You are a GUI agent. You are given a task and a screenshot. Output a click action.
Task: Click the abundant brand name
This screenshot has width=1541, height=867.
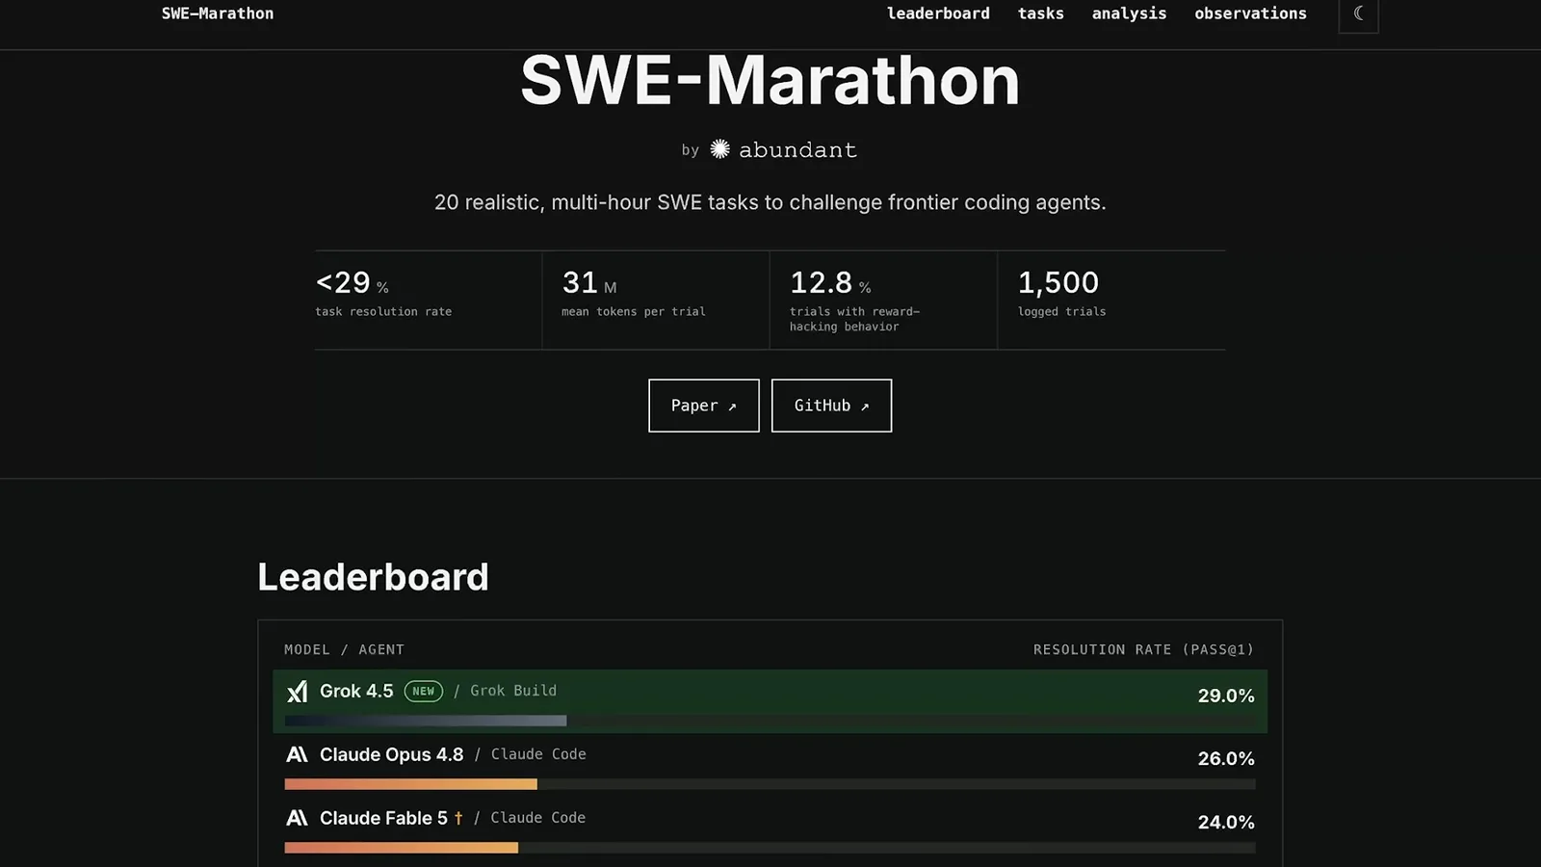tap(797, 150)
